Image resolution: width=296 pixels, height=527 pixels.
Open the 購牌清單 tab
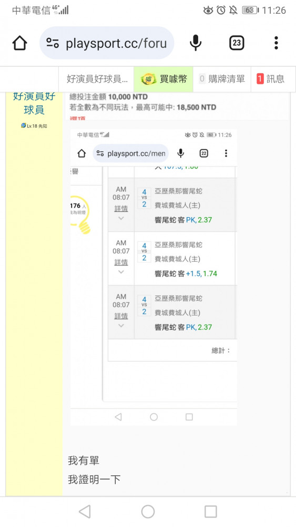(222, 79)
